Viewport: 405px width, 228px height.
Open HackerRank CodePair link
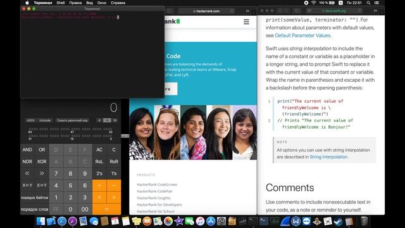pos(154,191)
